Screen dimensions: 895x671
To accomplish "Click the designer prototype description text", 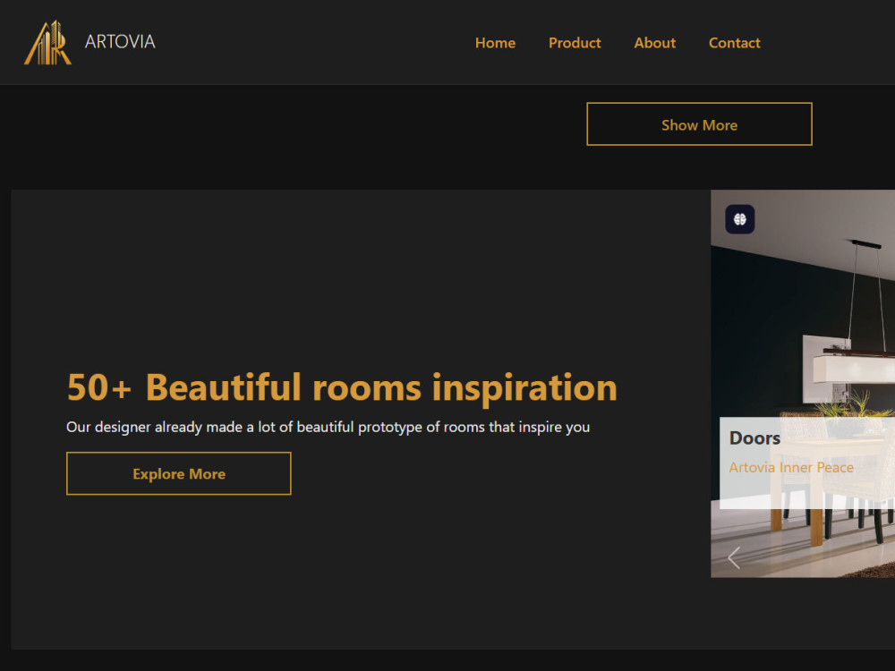I will coord(328,427).
